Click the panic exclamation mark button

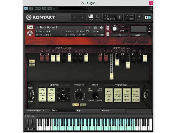coord(120,17)
